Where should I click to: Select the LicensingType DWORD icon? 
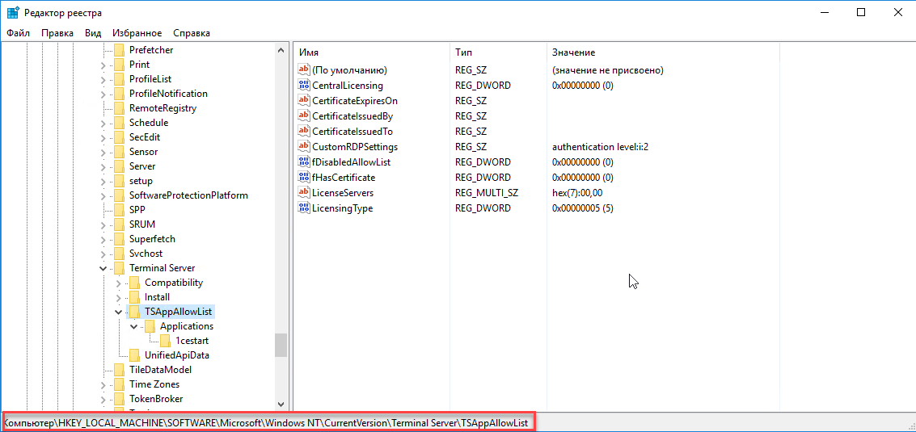(x=304, y=208)
